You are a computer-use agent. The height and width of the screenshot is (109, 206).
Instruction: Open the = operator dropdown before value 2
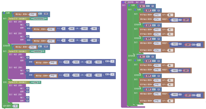pos(148,56)
